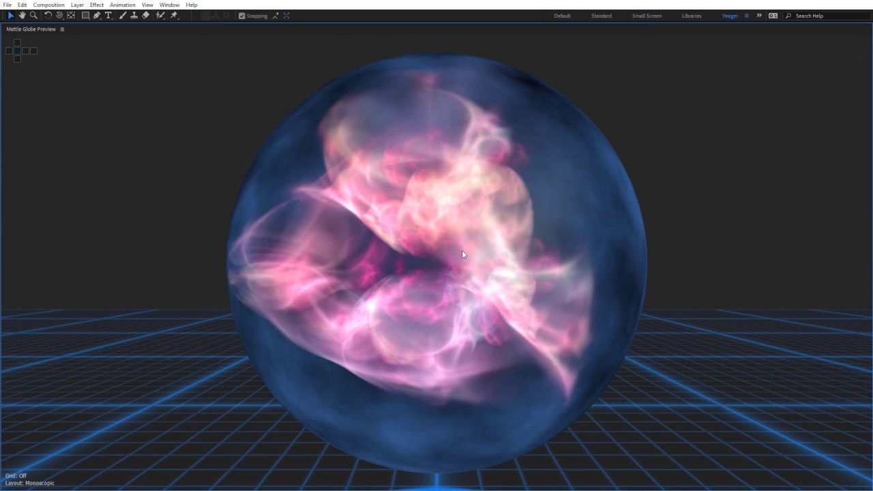The height and width of the screenshot is (491, 873).
Task: Disable the Snapping checkbox
Action: tap(241, 15)
